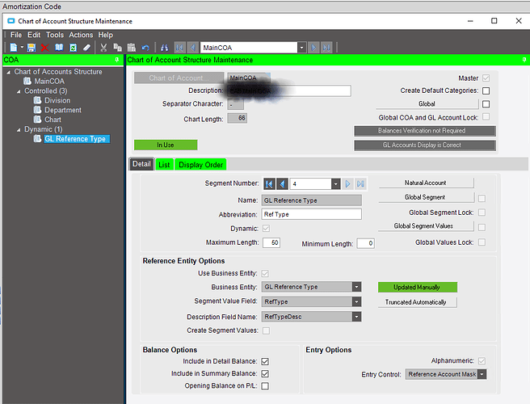Open the Actions menu
The height and width of the screenshot is (404, 530).
click(81, 35)
